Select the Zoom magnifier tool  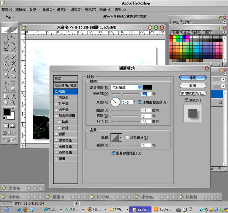coord(13,102)
